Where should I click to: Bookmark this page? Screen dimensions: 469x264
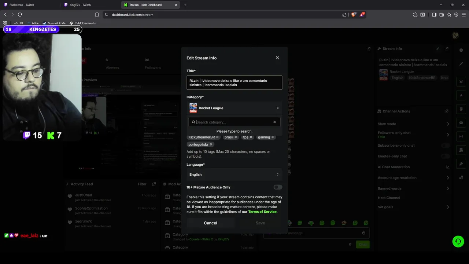pyautogui.click(x=97, y=15)
